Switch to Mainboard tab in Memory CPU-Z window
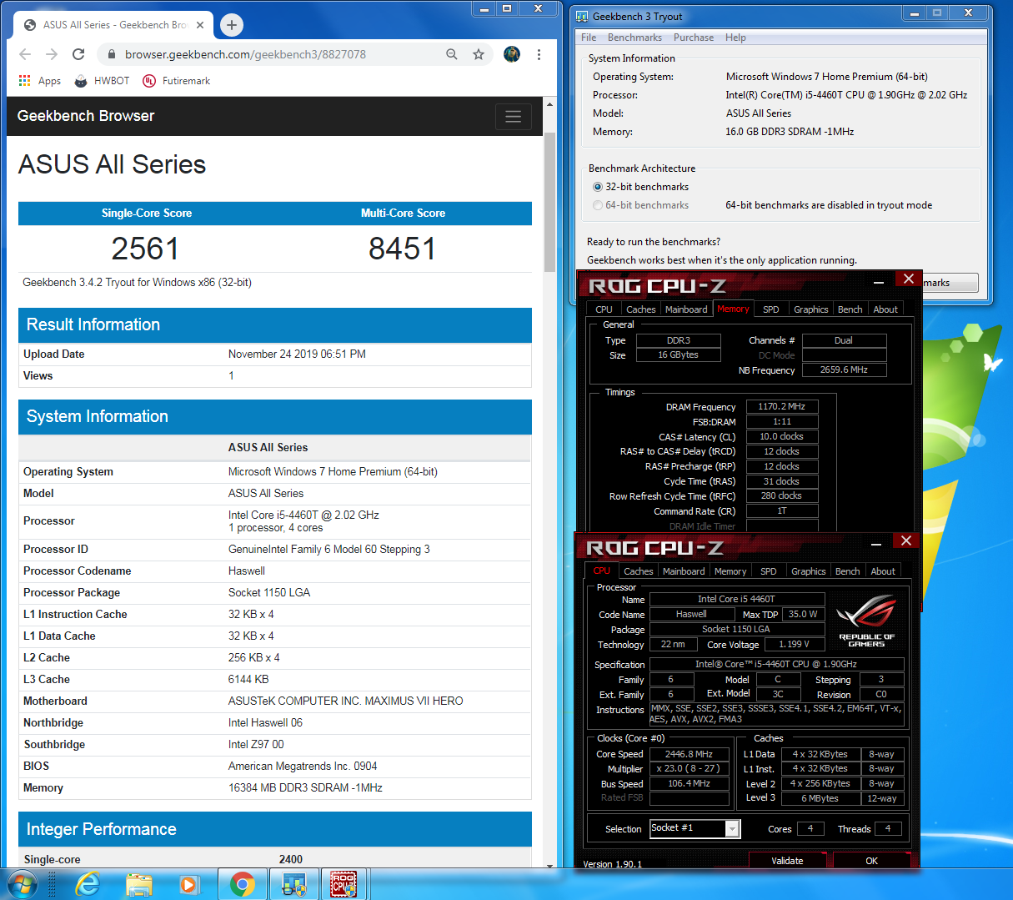Screen dimensions: 1013x900 click(686, 309)
